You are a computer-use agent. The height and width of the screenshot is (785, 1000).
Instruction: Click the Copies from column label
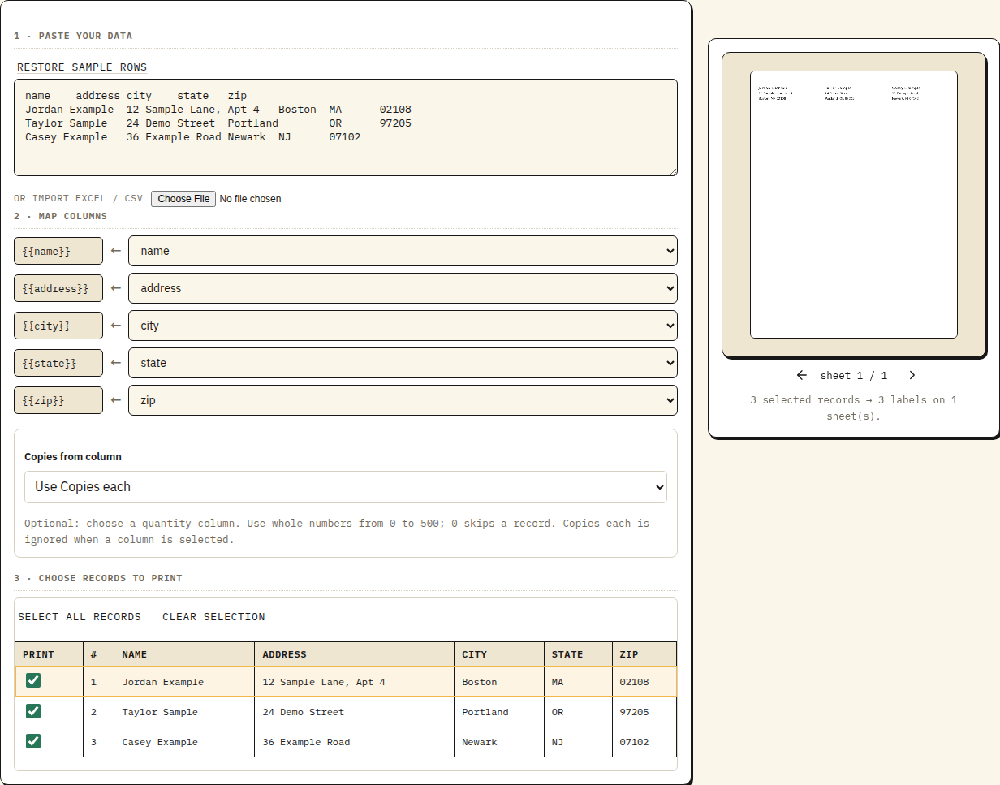[73, 457]
